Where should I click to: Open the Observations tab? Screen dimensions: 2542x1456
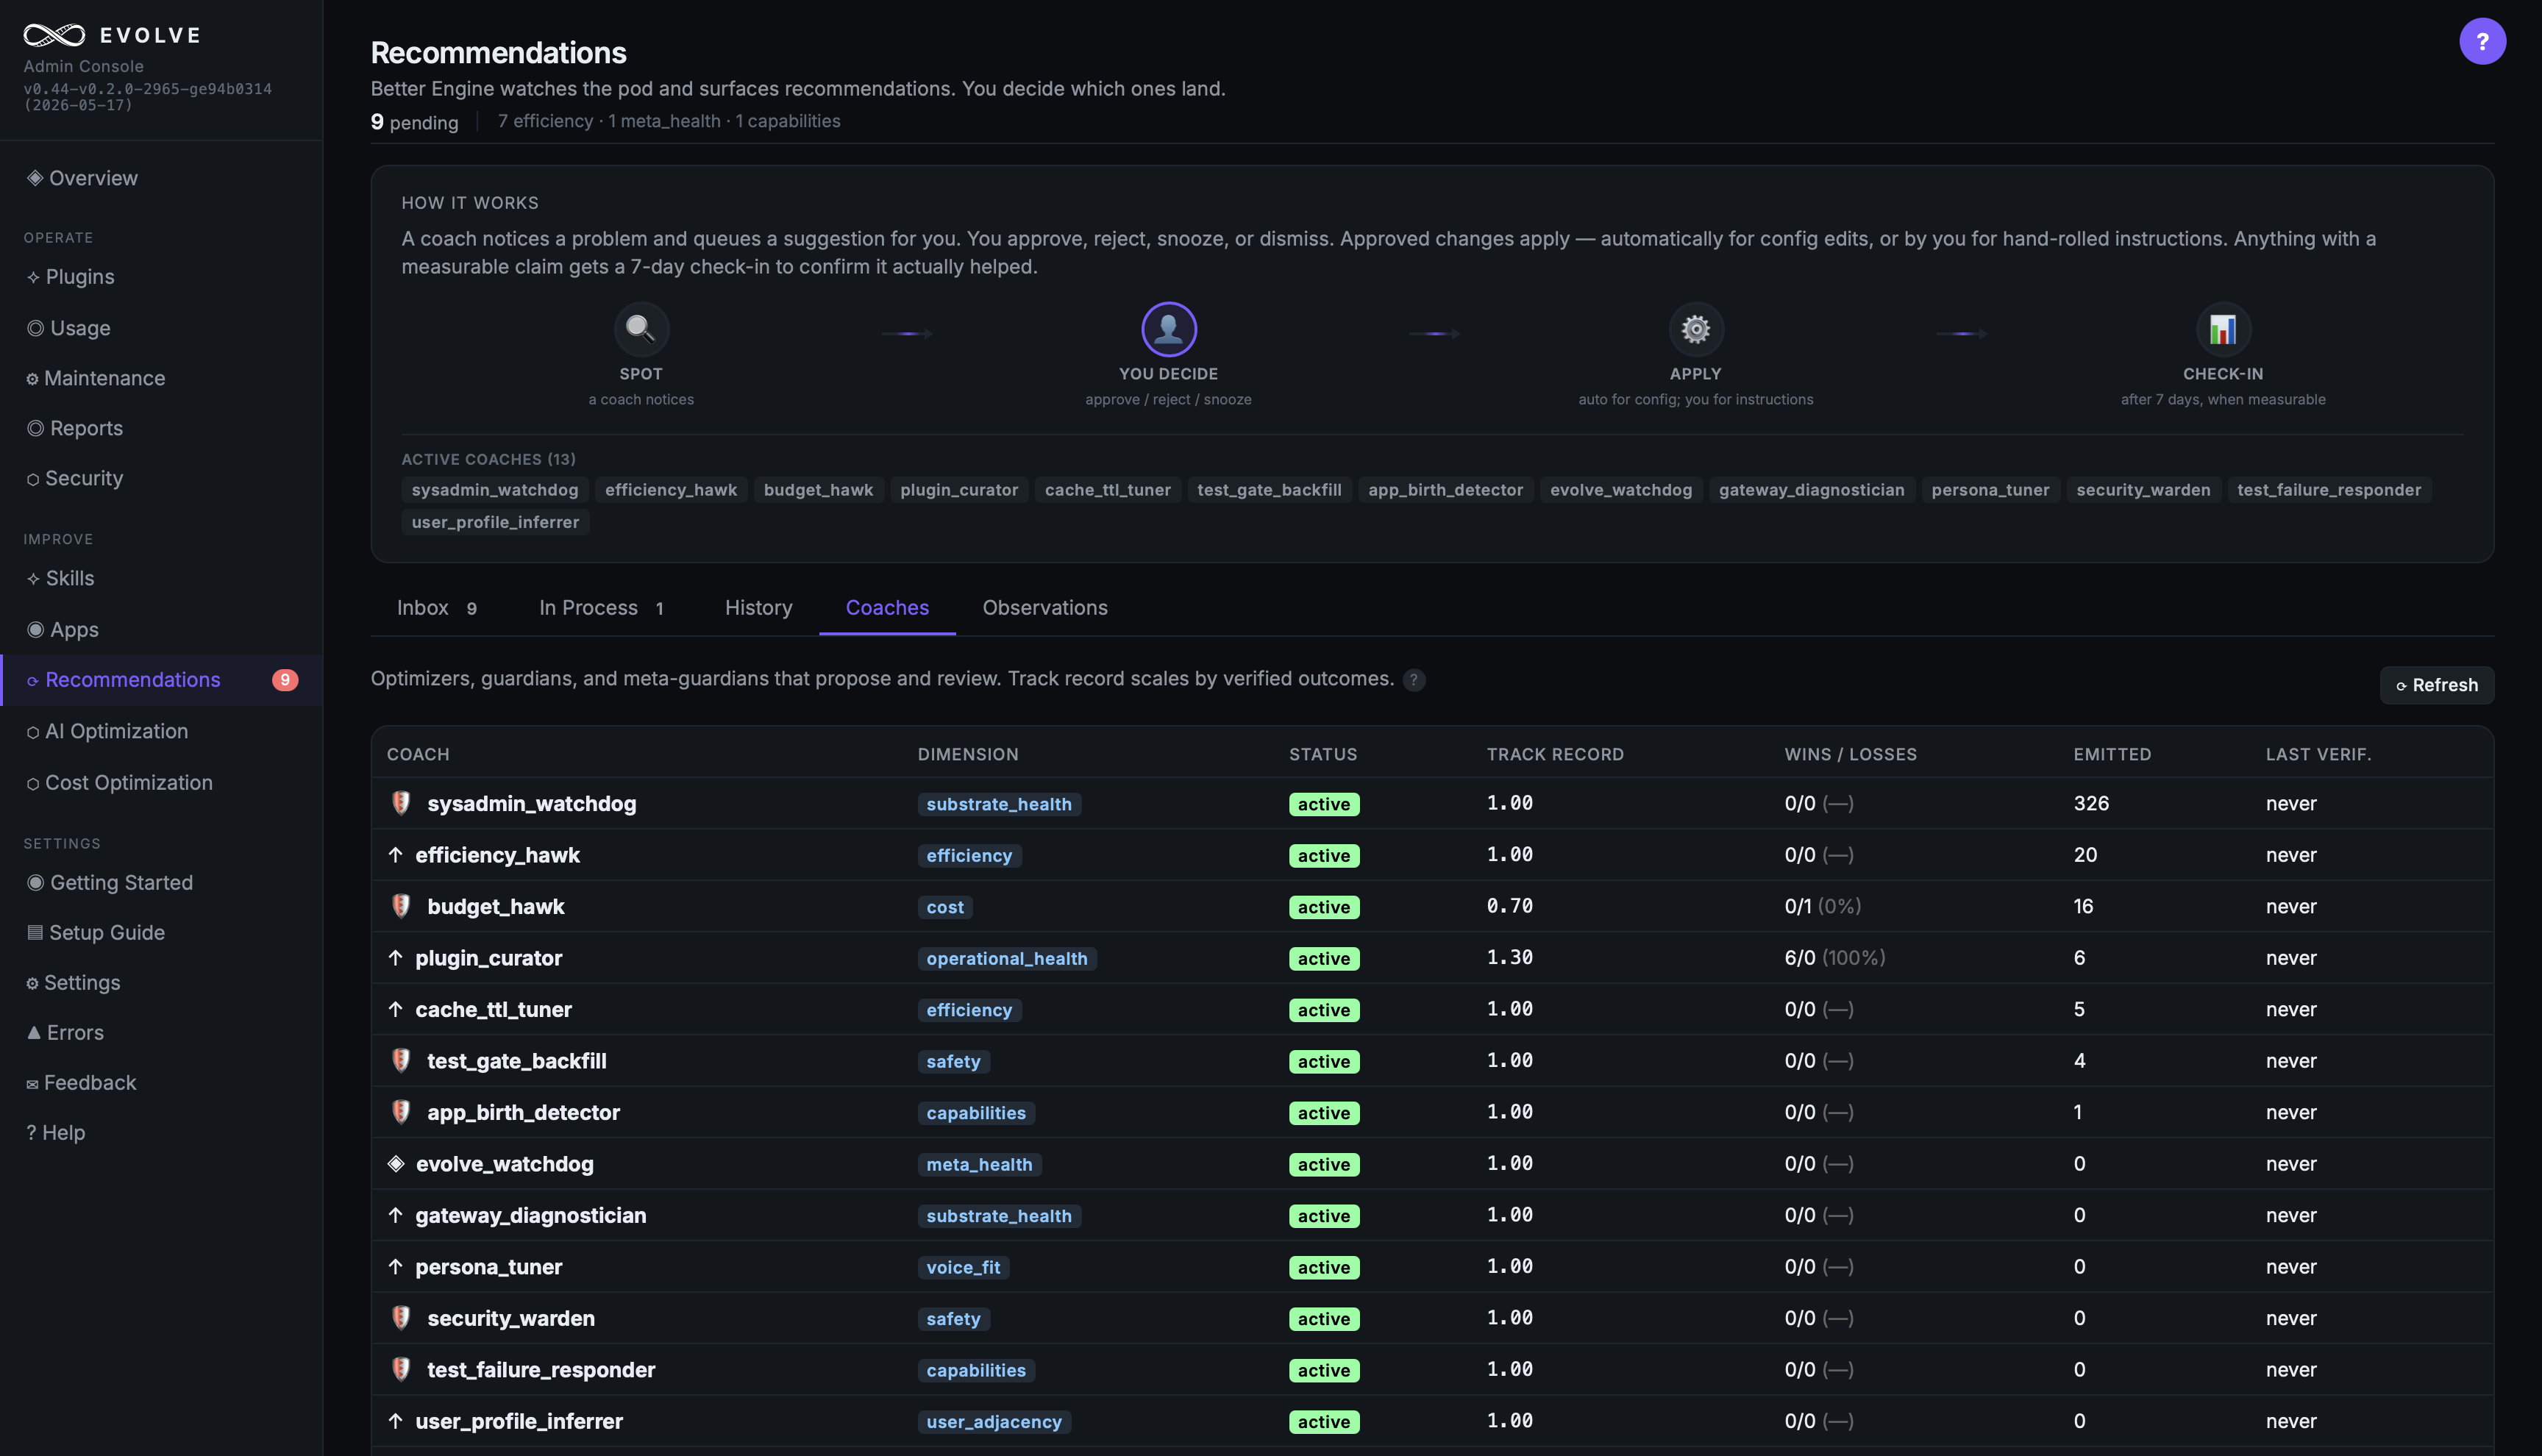pos(1044,608)
